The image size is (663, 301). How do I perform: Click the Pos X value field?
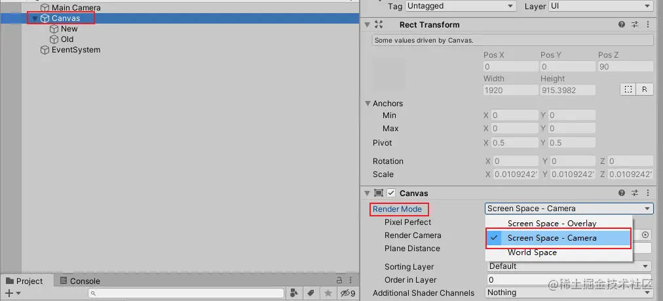[x=511, y=66]
